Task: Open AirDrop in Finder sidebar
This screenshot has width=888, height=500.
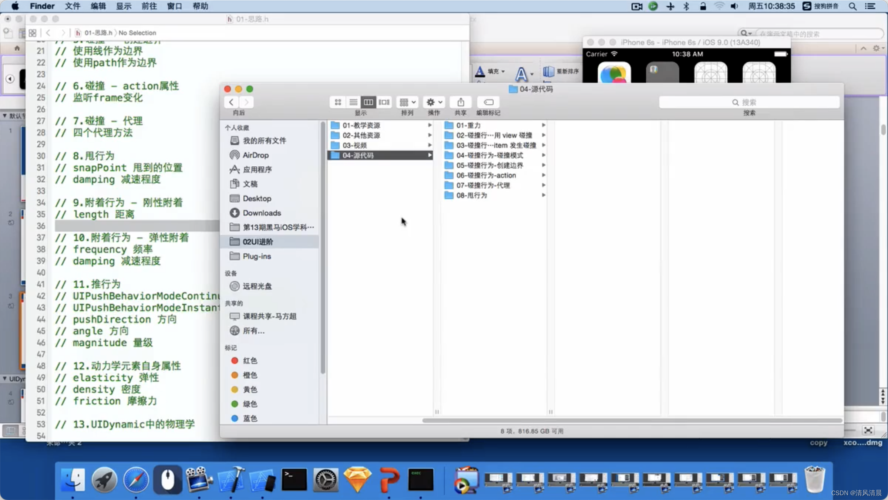Action: point(255,155)
